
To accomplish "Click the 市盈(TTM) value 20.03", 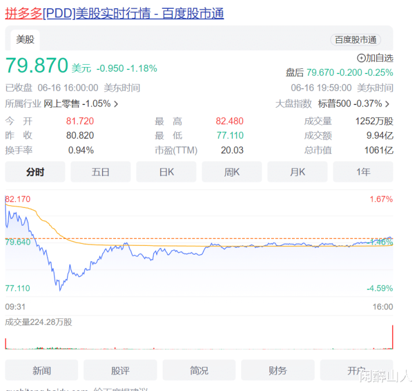I will click(x=232, y=150).
